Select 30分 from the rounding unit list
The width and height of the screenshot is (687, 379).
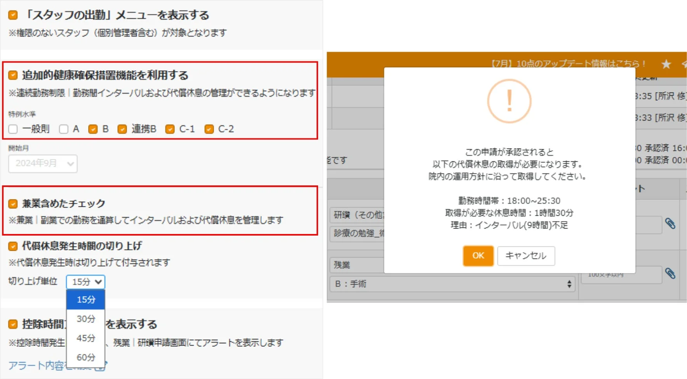[x=85, y=319]
